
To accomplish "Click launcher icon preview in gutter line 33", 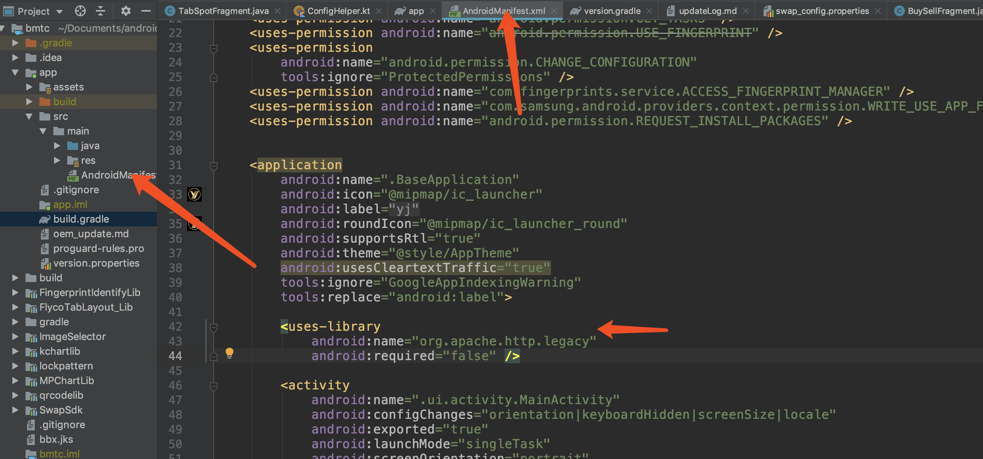I will coord(194,194).
